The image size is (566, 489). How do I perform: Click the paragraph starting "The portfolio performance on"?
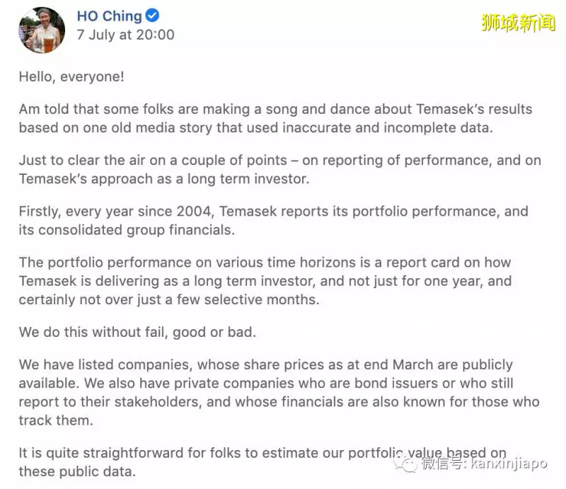coord(265,281)
